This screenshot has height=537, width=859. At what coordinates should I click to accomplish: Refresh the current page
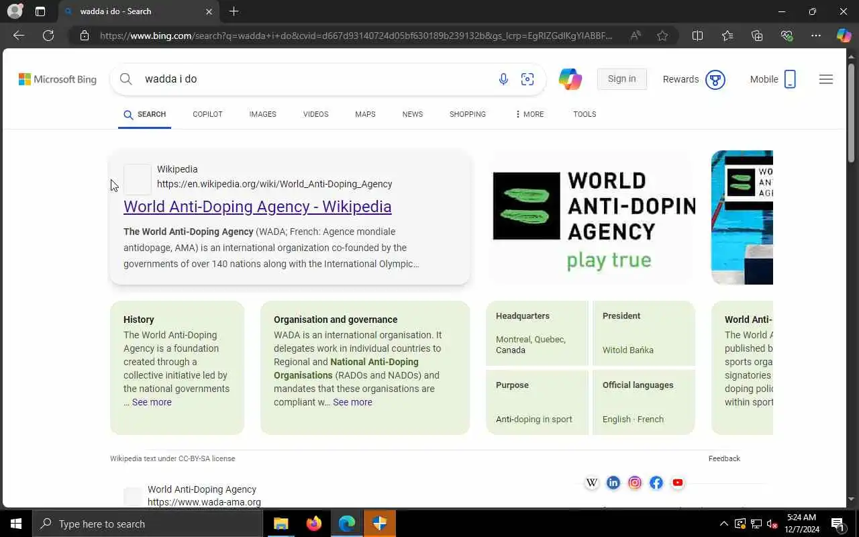48,36
